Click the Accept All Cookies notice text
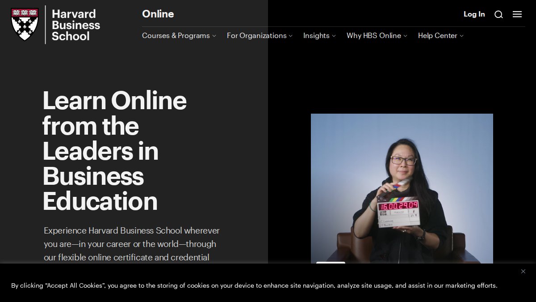 click(254, 285)
